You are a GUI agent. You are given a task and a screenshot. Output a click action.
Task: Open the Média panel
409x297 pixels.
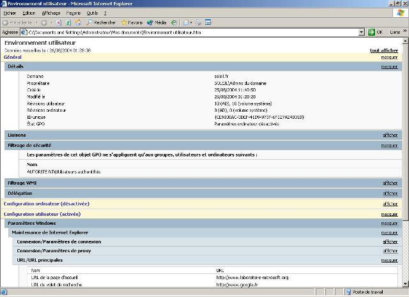[x=157, y=22]
